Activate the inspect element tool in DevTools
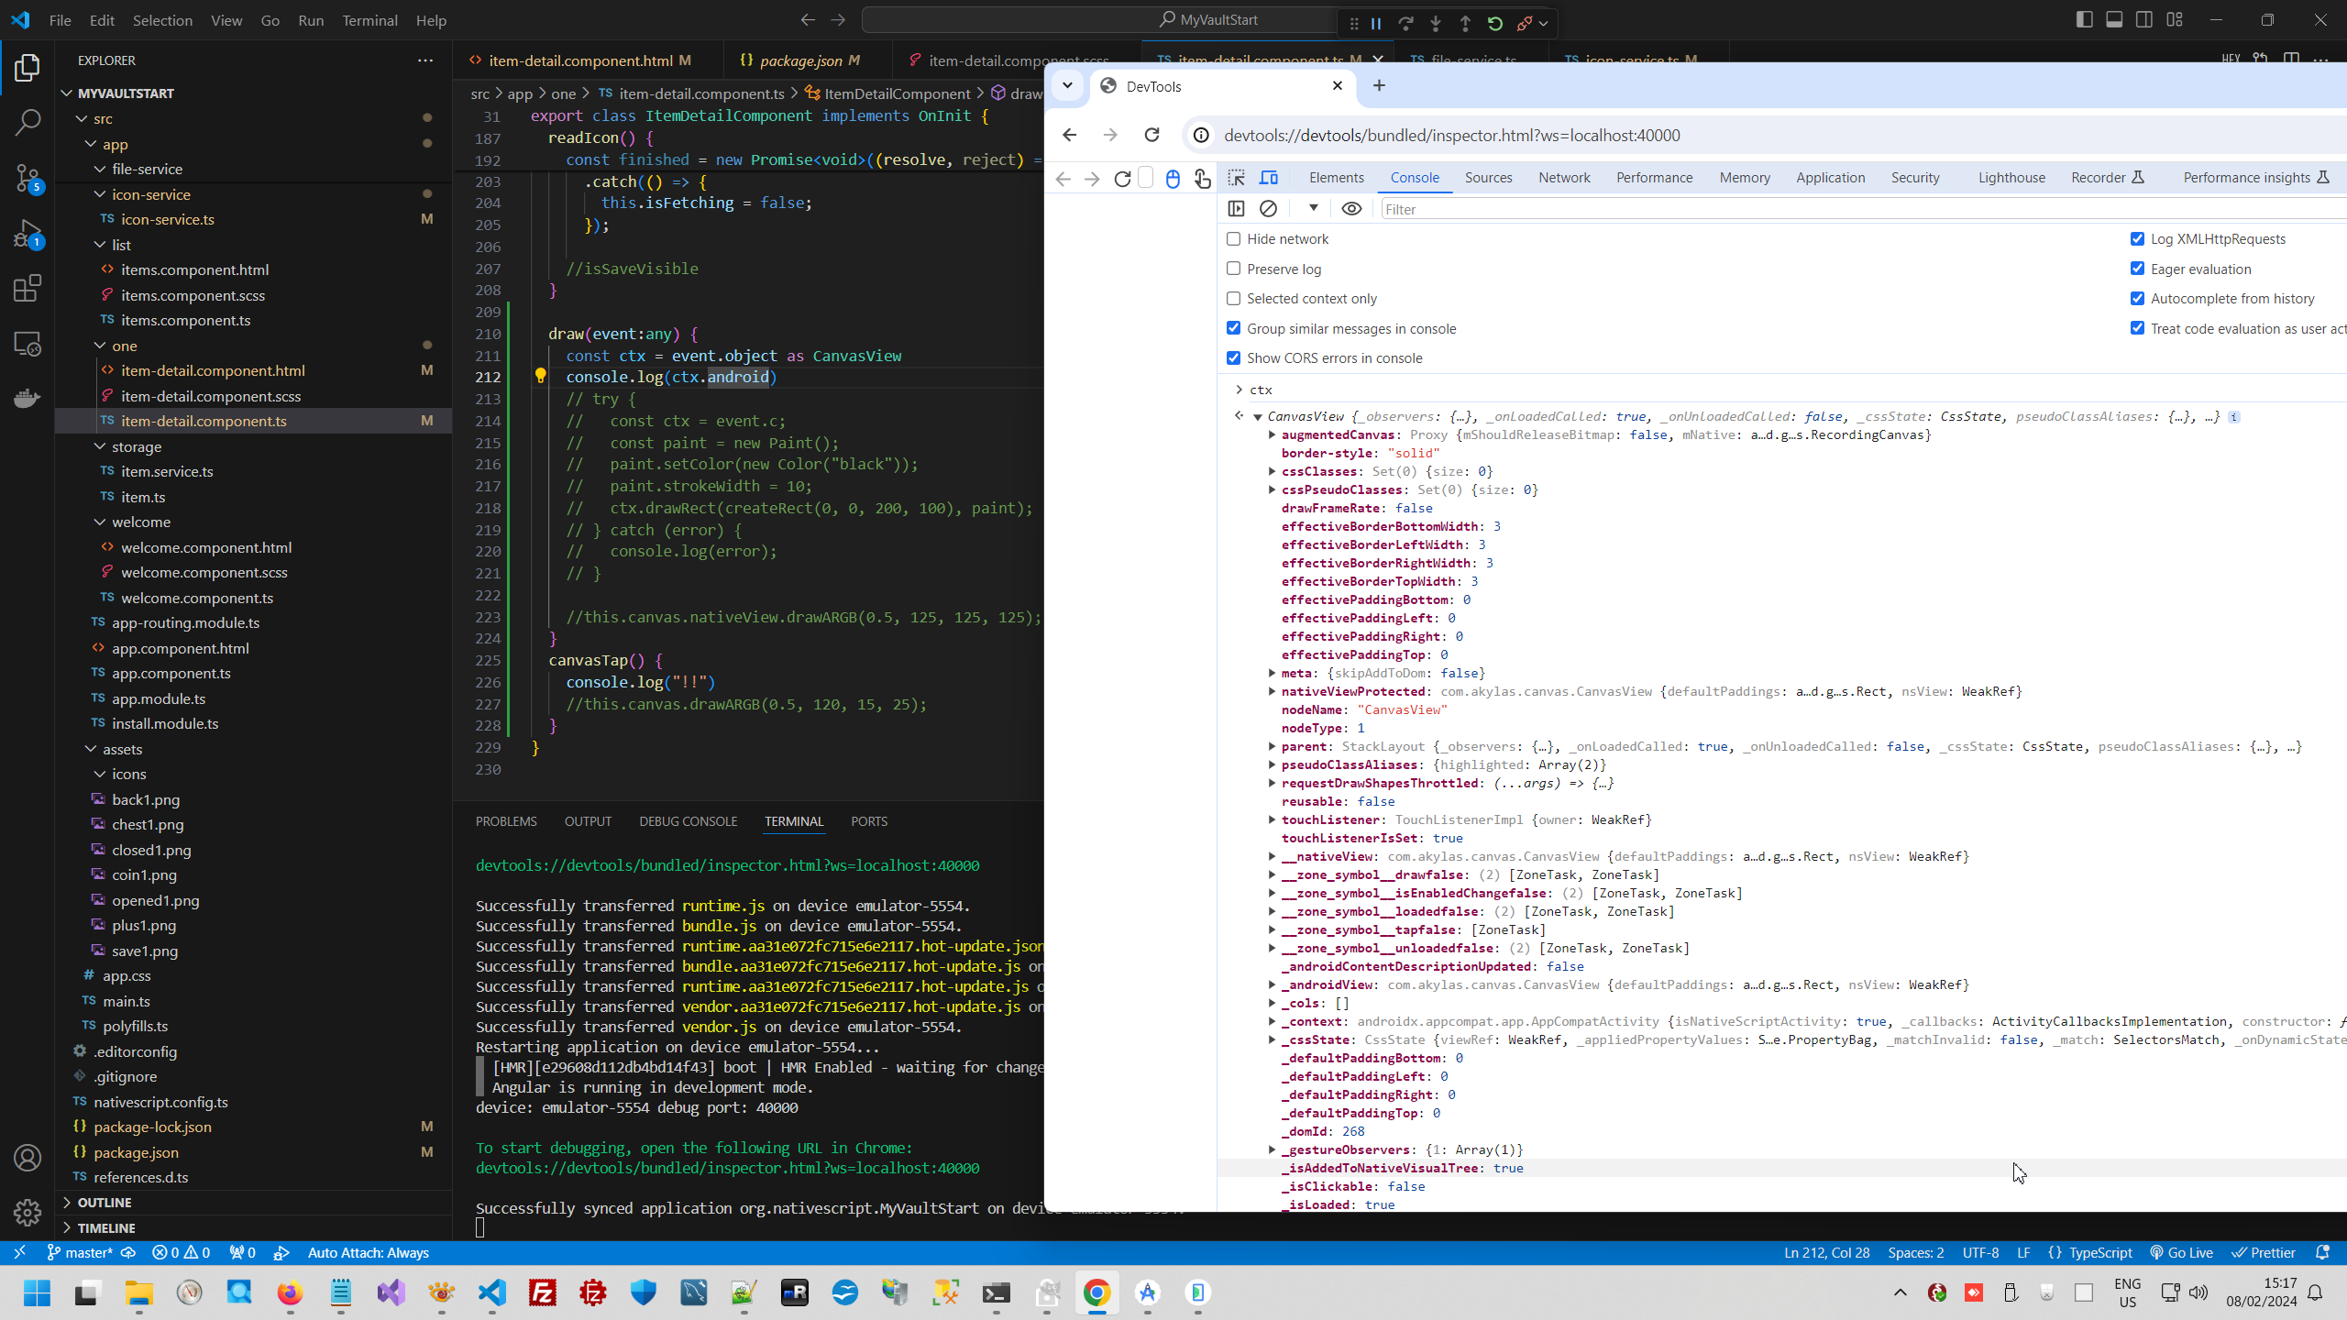 1237,179
